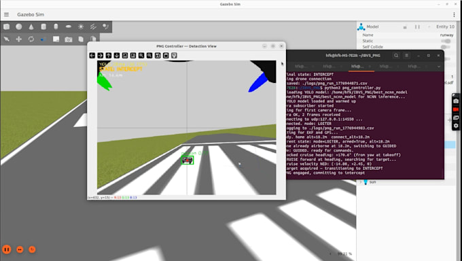Open the terminal tab list dropdown
The width and height of the screenshot is (462, 261).
(439, 67)
